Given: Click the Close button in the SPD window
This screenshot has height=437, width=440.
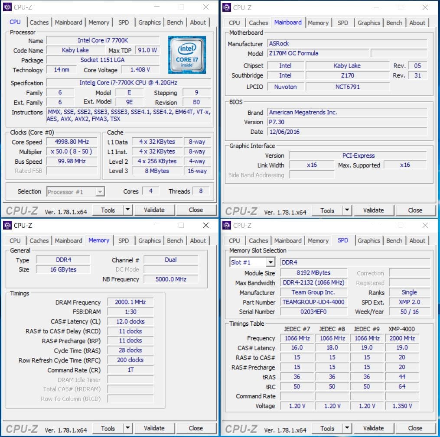Looking at the screenshot, I should 415,428.
